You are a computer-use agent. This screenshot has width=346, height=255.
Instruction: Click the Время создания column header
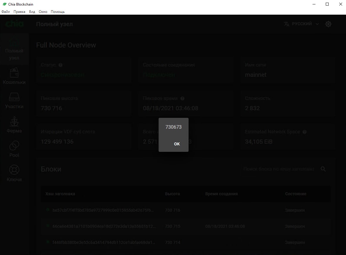click(x=221, y=194)
